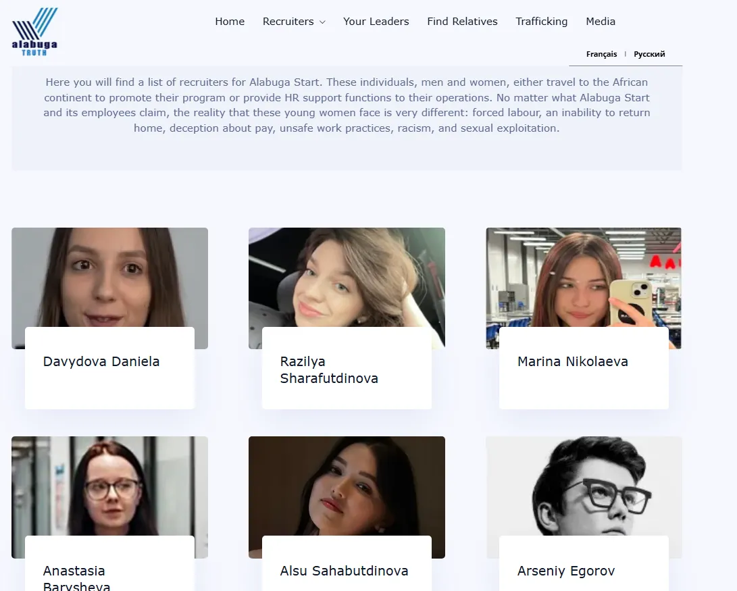
Task: Switch the site language to Русский
Action: pos(649,54)
